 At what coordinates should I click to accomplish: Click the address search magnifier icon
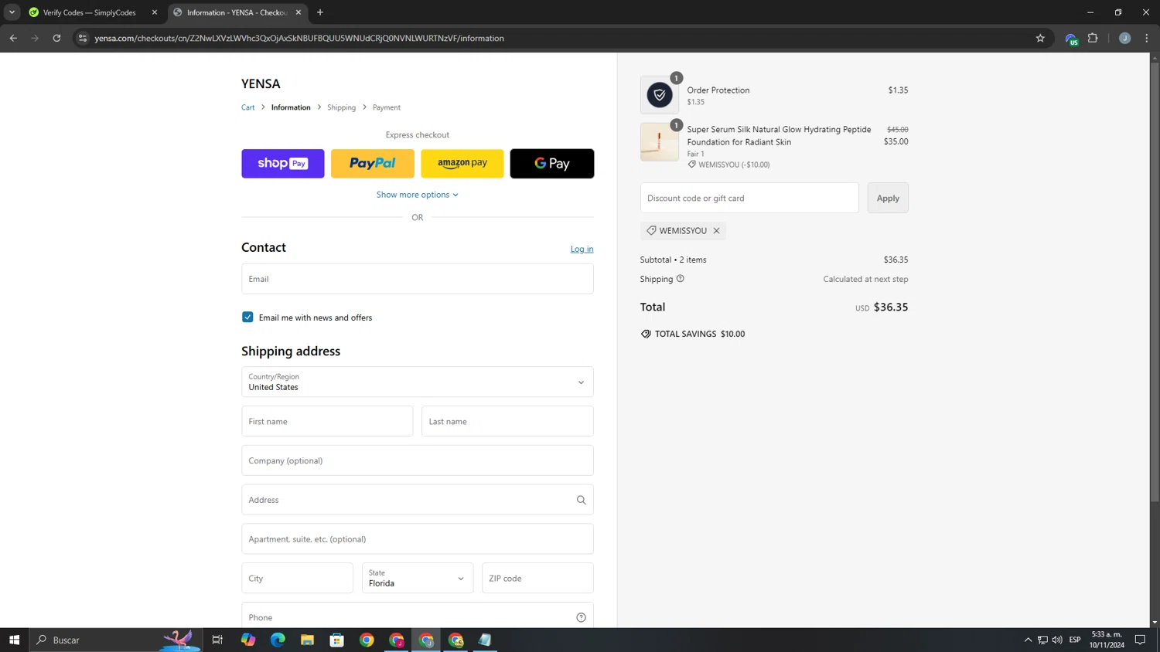tap(581, 500)
